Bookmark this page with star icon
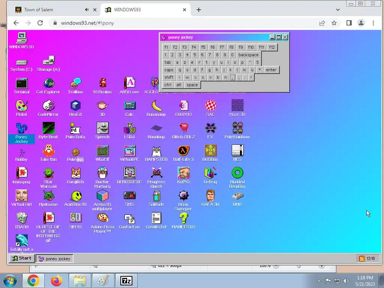384x288 pixels. [334, 23]
